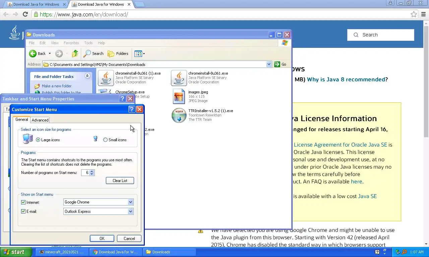Open the Favorites menu in Downloads window
The width and height of the screenshot is (429, 257).
[x=71, y=43]
